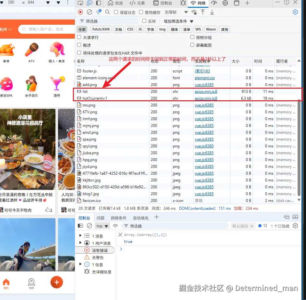The image size is (306, 300).
Task: Enable large request rows checkbox
Action: coord(79,37)
